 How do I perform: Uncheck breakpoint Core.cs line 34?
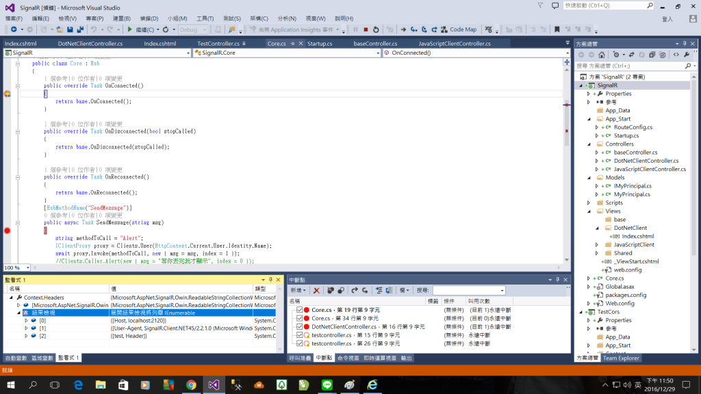300,318
